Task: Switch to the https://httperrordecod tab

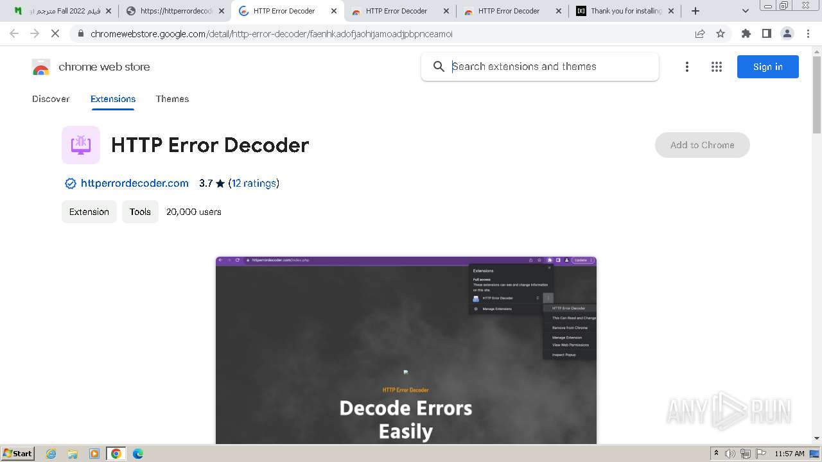Action: [176, 11]
